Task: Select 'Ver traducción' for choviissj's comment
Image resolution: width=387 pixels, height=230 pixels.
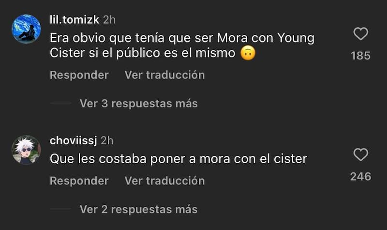Action: point(164,181)
